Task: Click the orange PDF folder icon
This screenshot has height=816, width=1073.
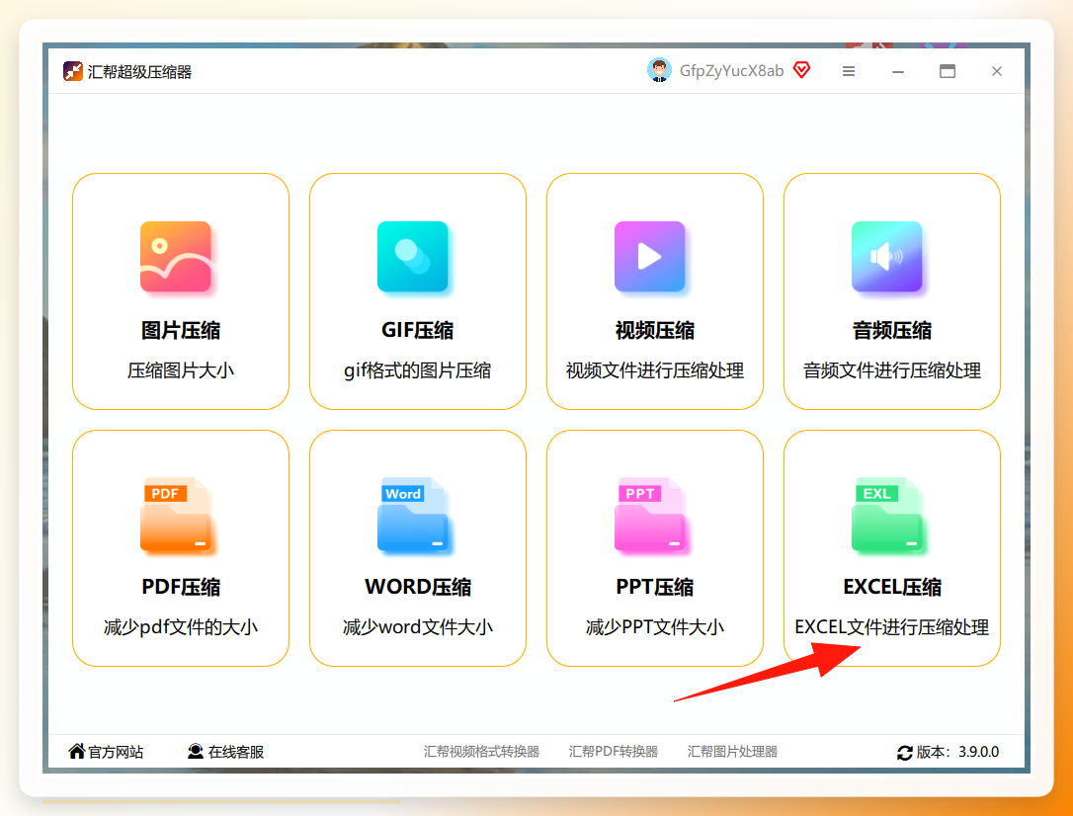Action: click(176, 514)
